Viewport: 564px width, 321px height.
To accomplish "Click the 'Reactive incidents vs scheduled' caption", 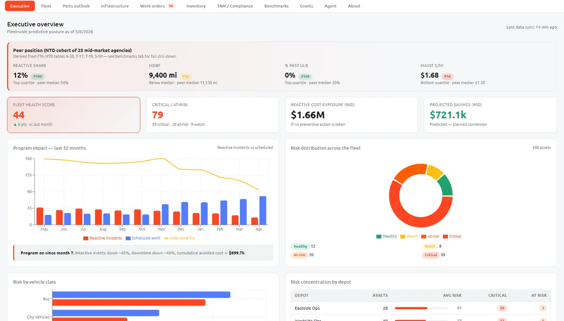I will click(x=245, y=148).
